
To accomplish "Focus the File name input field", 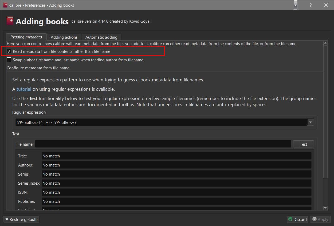I will click(163, 144).
